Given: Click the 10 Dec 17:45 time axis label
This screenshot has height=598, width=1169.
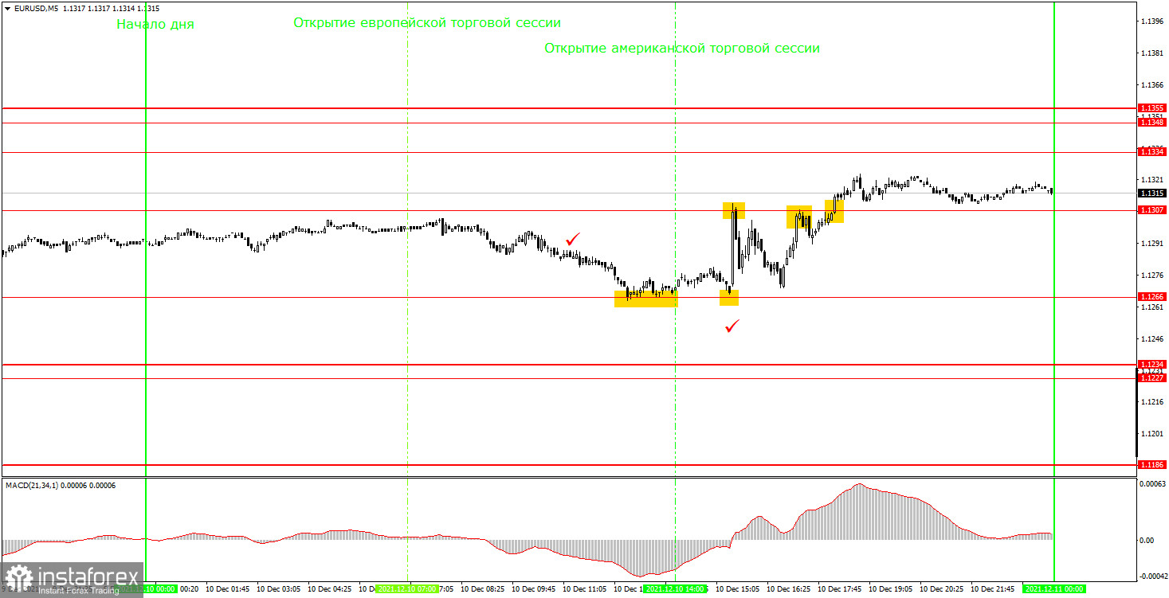Looking at the screenshot, I should pos(840,589).
